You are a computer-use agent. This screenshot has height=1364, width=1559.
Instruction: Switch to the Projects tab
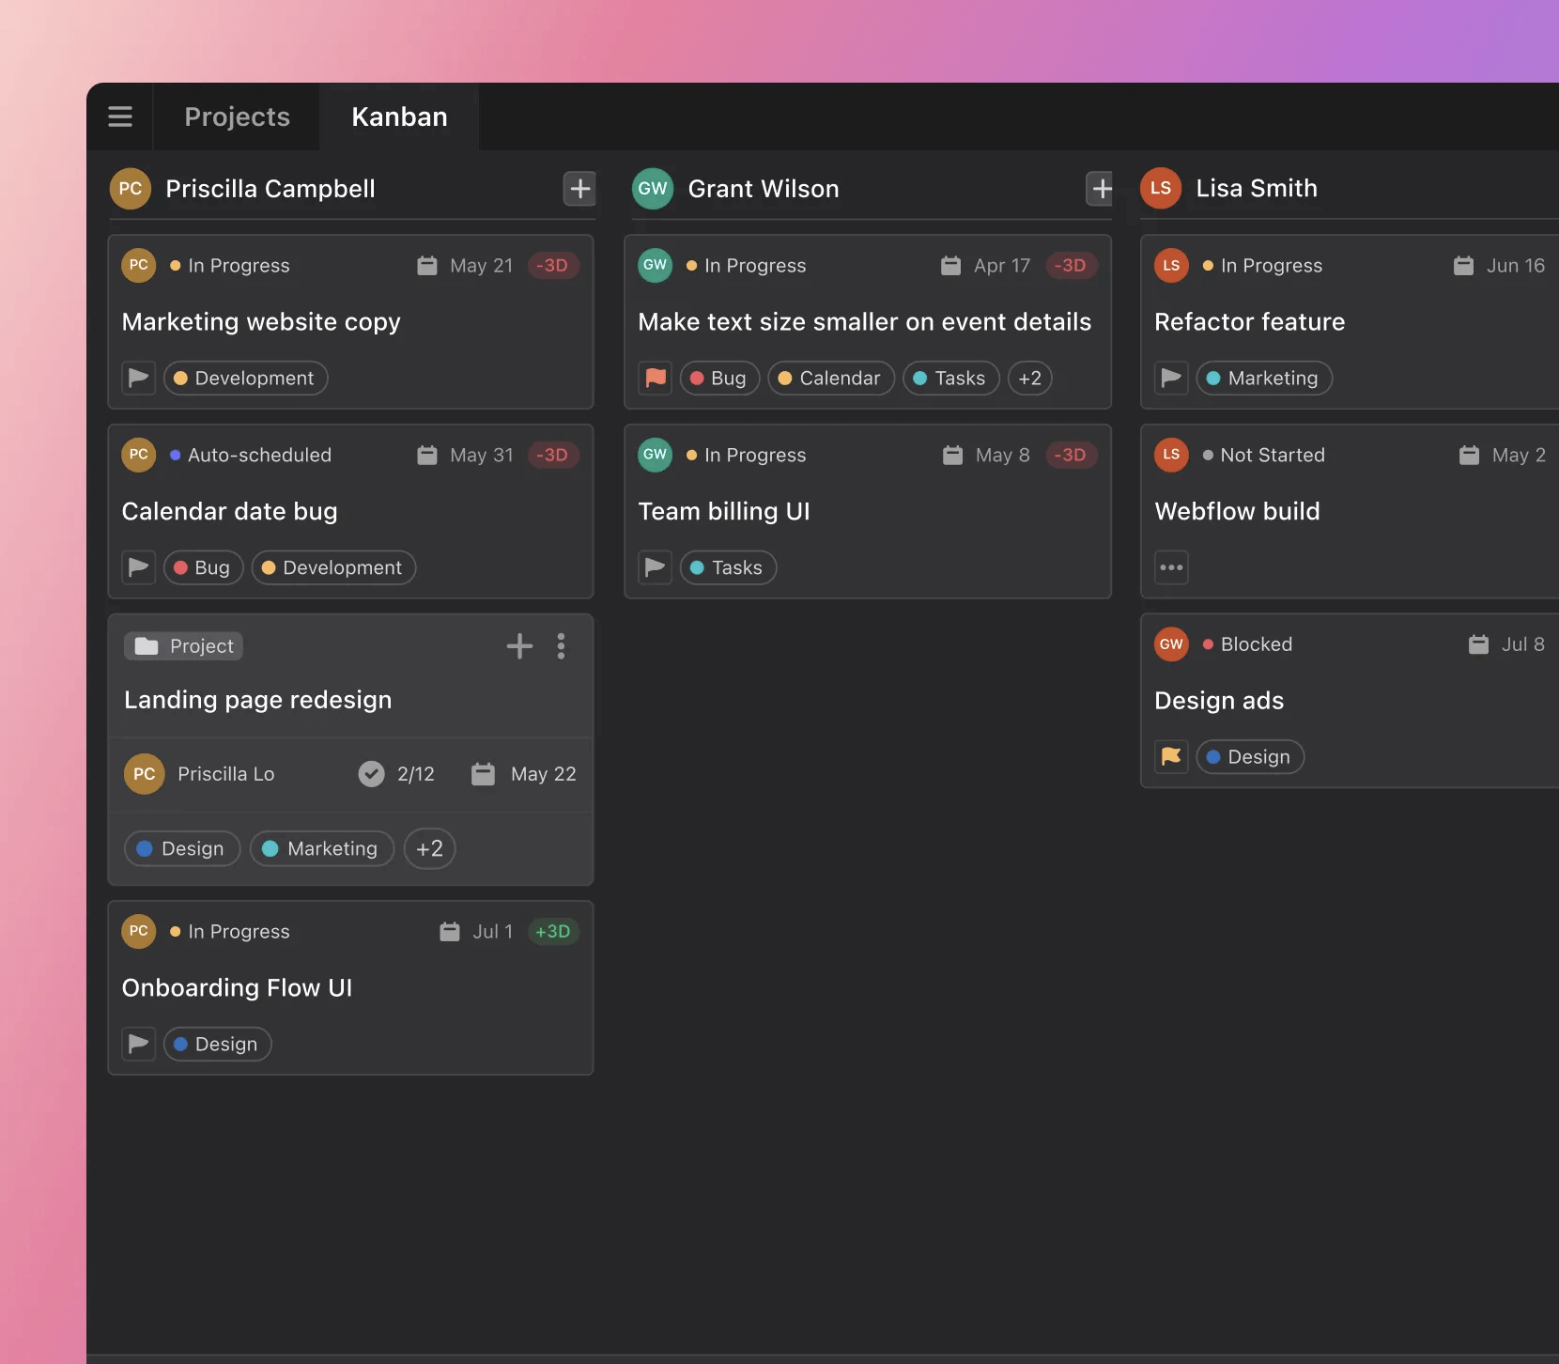[x=237, y=116]
